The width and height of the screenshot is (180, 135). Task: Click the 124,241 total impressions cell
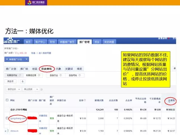click(100, 110)
